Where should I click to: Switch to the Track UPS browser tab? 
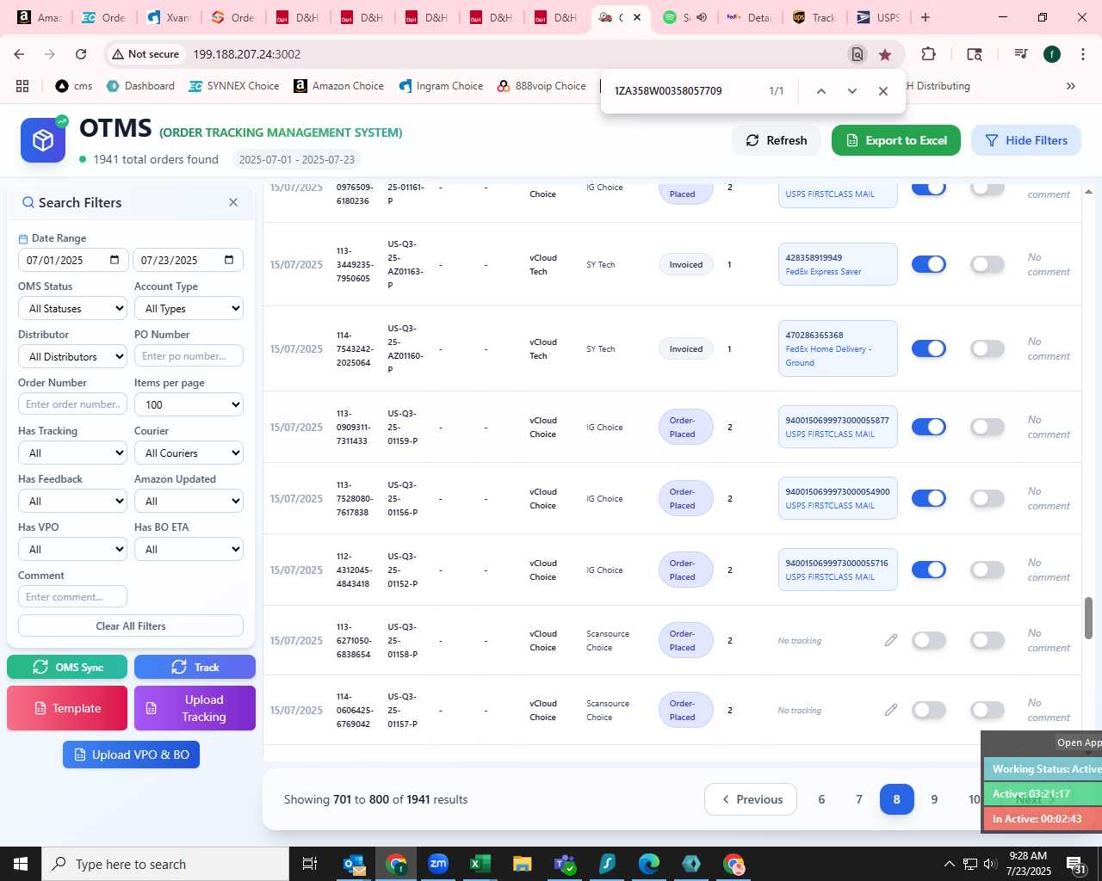[814, 17]
